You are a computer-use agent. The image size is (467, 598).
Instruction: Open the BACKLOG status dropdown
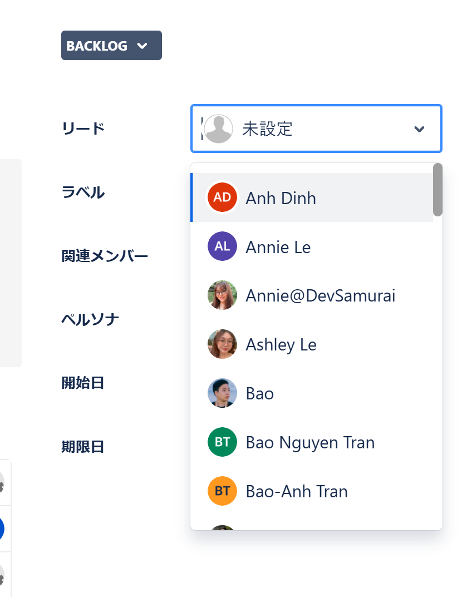[x=111, y=46]
